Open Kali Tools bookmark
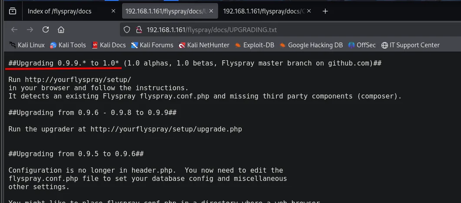The width and height of the screenshot is (461, 203). [x=68, y=45]
